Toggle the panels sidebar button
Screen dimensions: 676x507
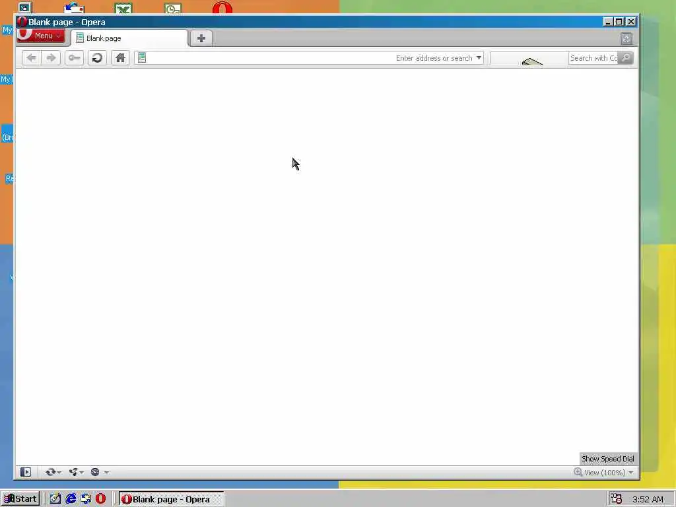[26, 472]
